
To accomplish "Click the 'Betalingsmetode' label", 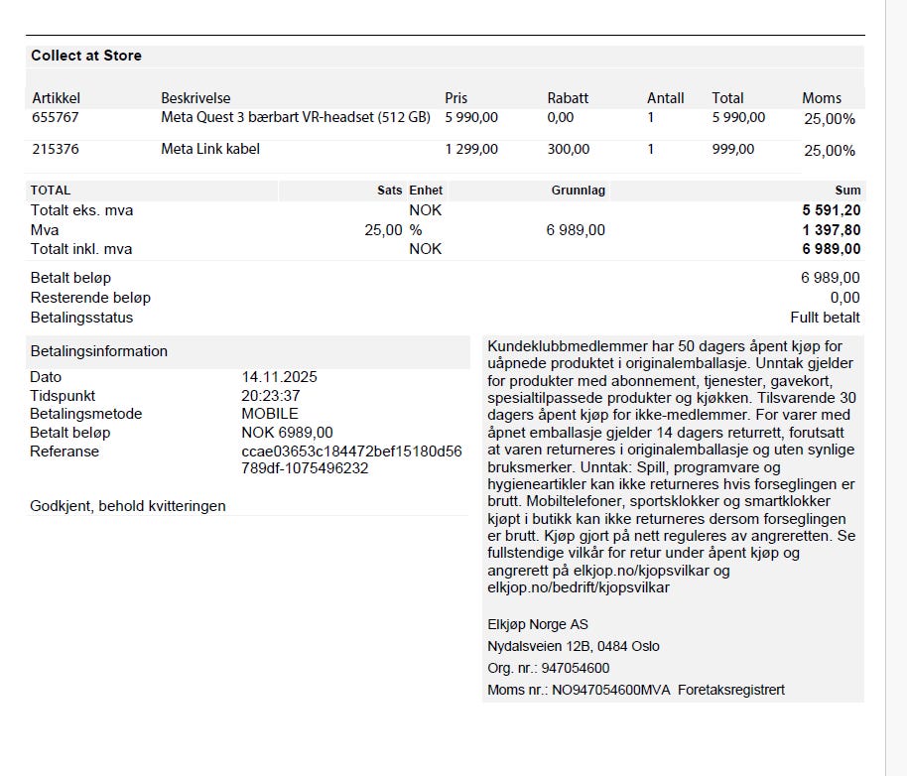I will click(x=85, y=414).
